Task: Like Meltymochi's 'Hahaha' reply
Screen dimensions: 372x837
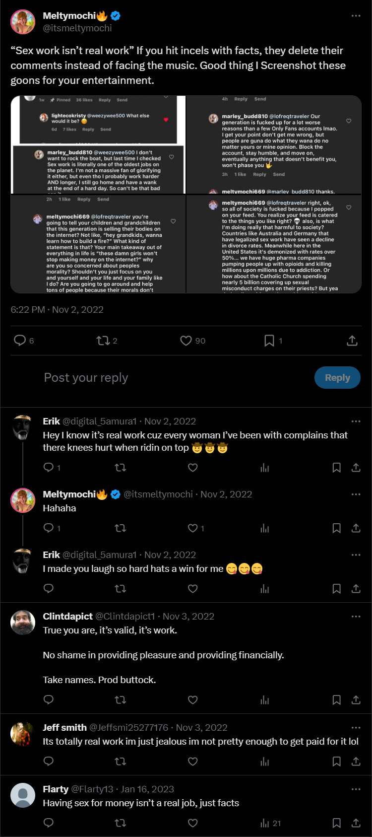Action: pos(193,528)
